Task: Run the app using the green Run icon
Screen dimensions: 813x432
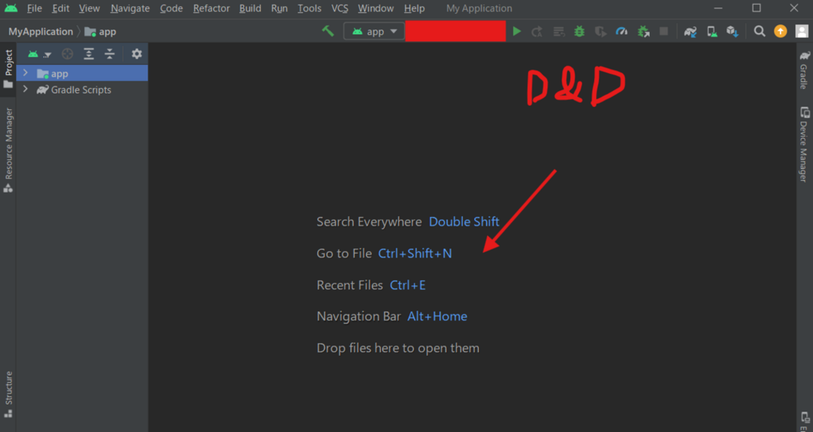Action: coord(517,31)
